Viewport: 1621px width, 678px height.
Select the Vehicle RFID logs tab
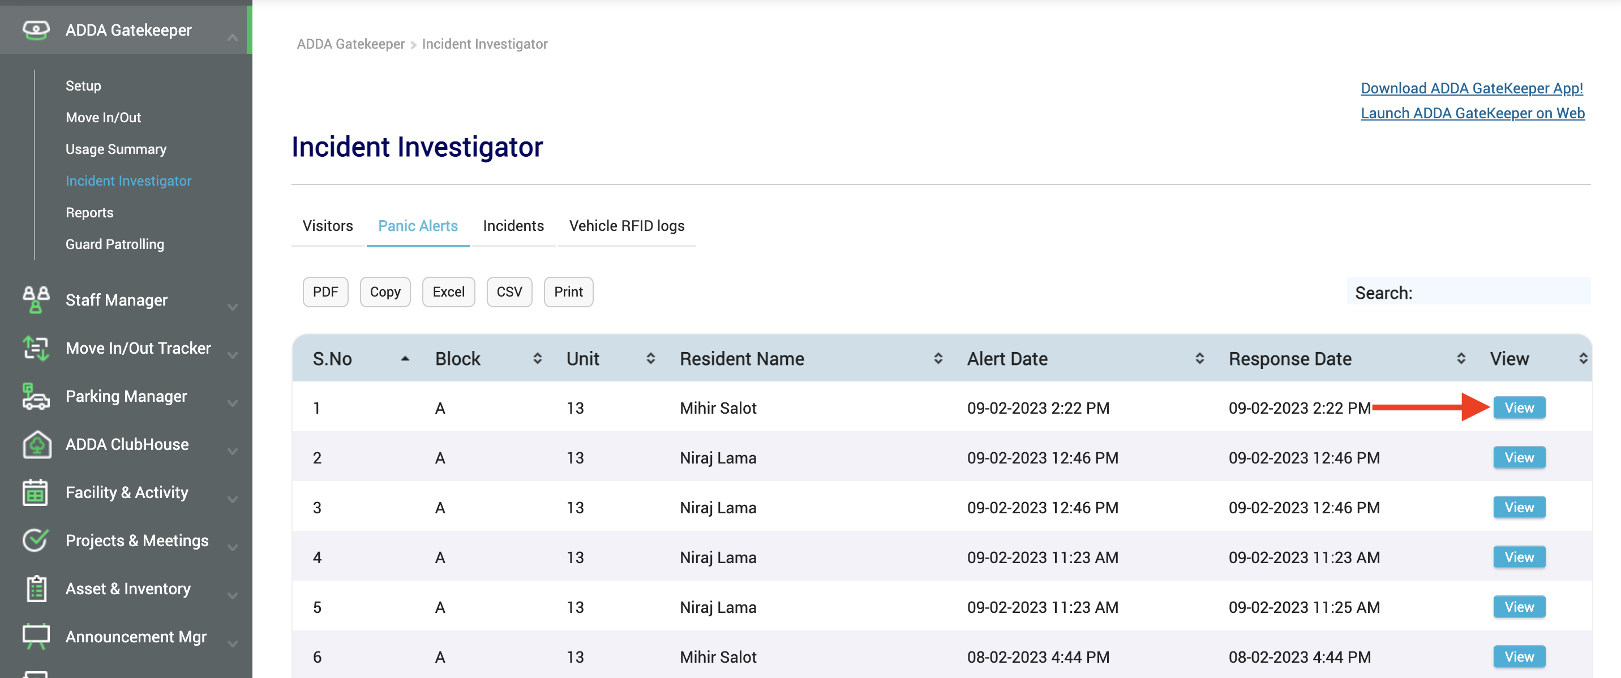point(626,225)
